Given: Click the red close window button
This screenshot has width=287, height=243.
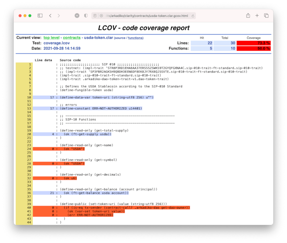Looking at the screenshot, I should pyautogui.click(x=20, y=16).
